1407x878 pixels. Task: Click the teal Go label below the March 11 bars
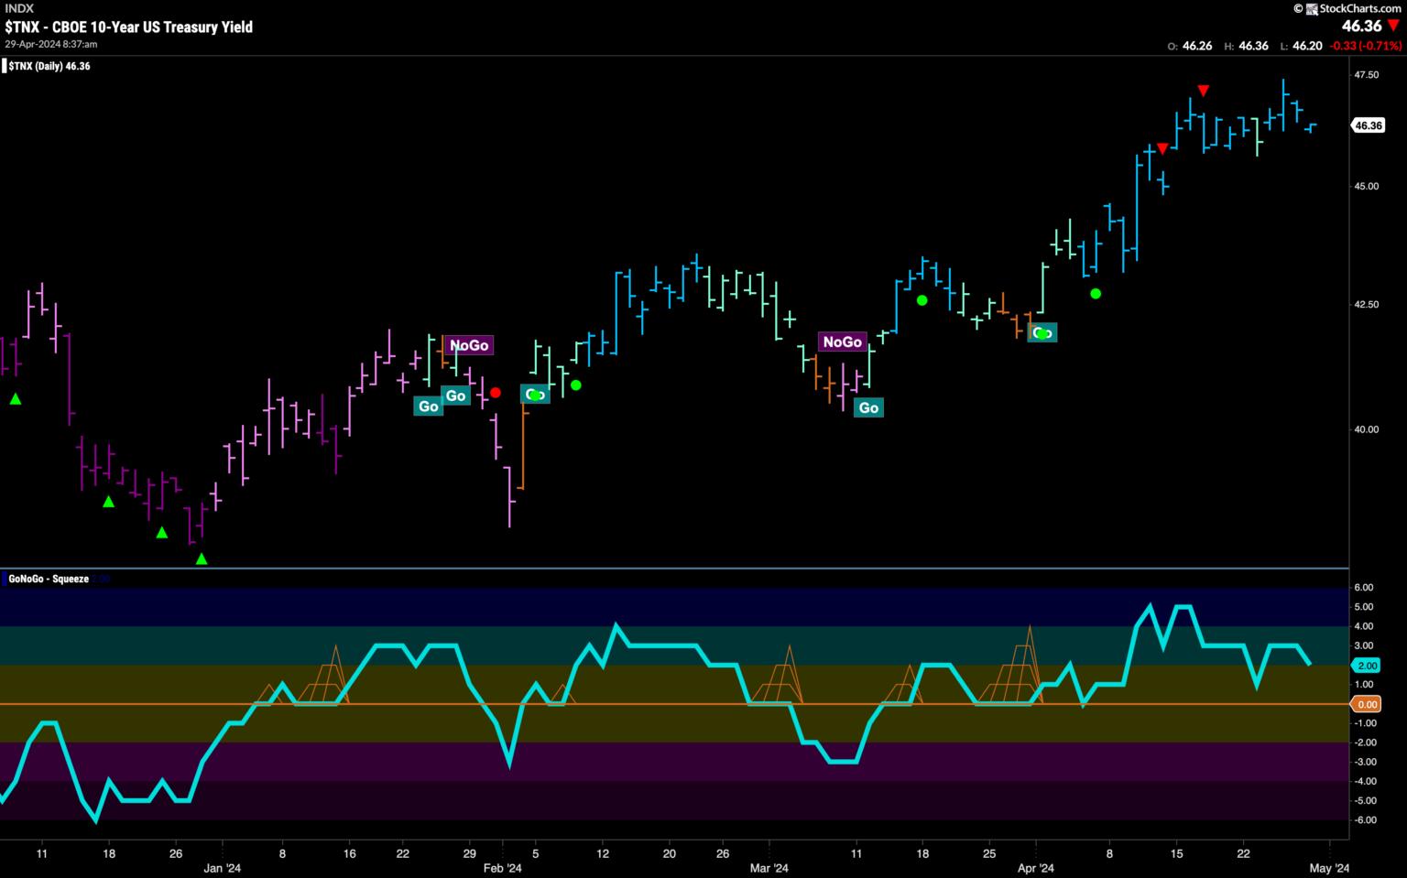(x=868, y=407)
